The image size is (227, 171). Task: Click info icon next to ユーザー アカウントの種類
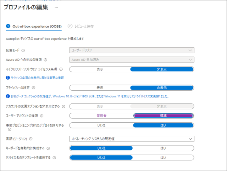pos(42,116)
